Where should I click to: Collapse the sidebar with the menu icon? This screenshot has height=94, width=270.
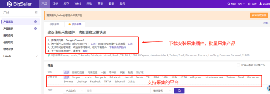point(36,12)
